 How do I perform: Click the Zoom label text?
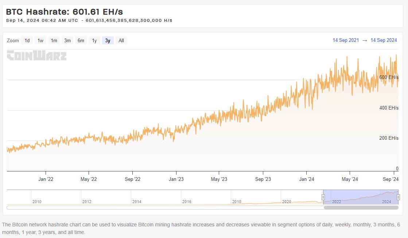tap(13, 40)
